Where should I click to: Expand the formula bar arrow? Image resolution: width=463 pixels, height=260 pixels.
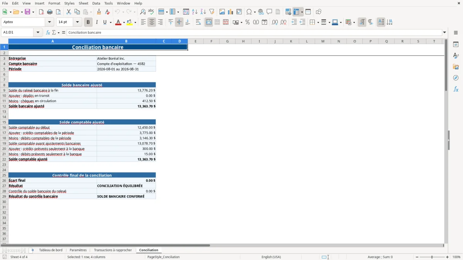point(444,32)
